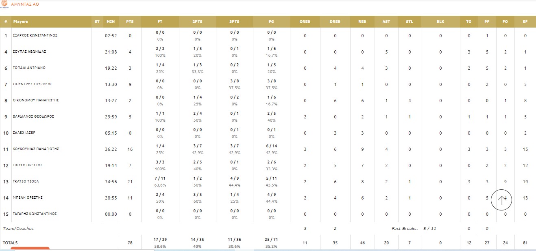Viewport: 536px width, 251px height.
Task: Click the EF column header
Action: pos(525,21)
